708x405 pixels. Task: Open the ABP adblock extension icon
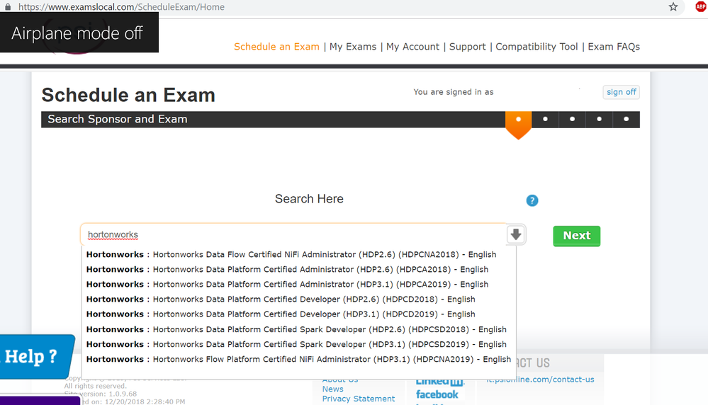click(x=701, y=7)
